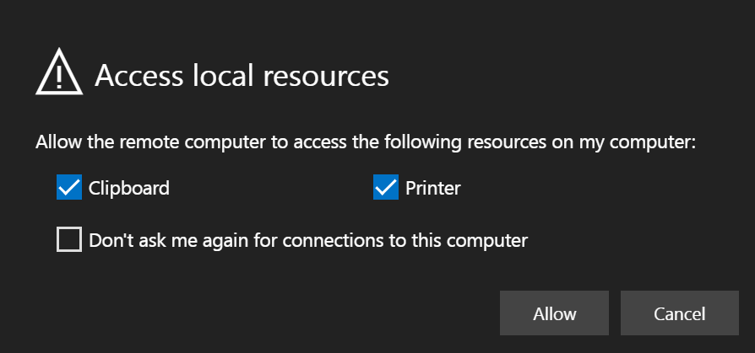Disable clipboard sharing for remote computer
Image resolution: width=755 pixels, height=353 pixels.
point(68,187)
